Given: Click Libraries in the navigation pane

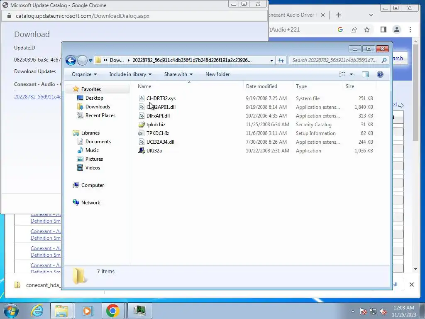Looking at the screenshot, I should 90,133.
